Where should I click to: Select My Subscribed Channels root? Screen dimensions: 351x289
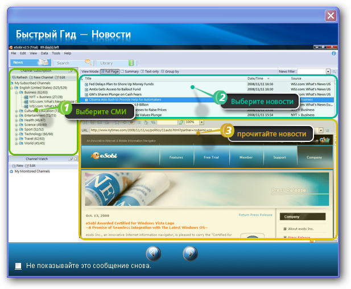click(32, 83)
